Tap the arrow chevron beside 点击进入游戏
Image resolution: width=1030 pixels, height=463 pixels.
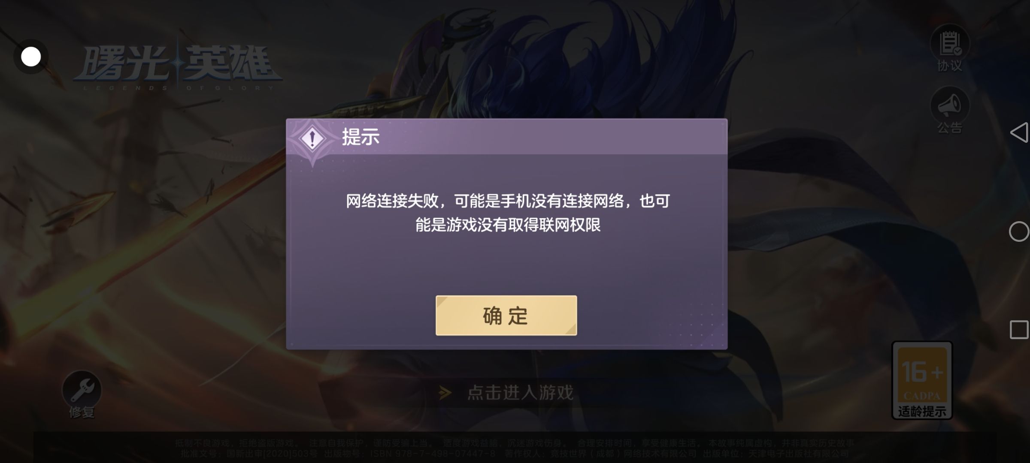(445, 393)
